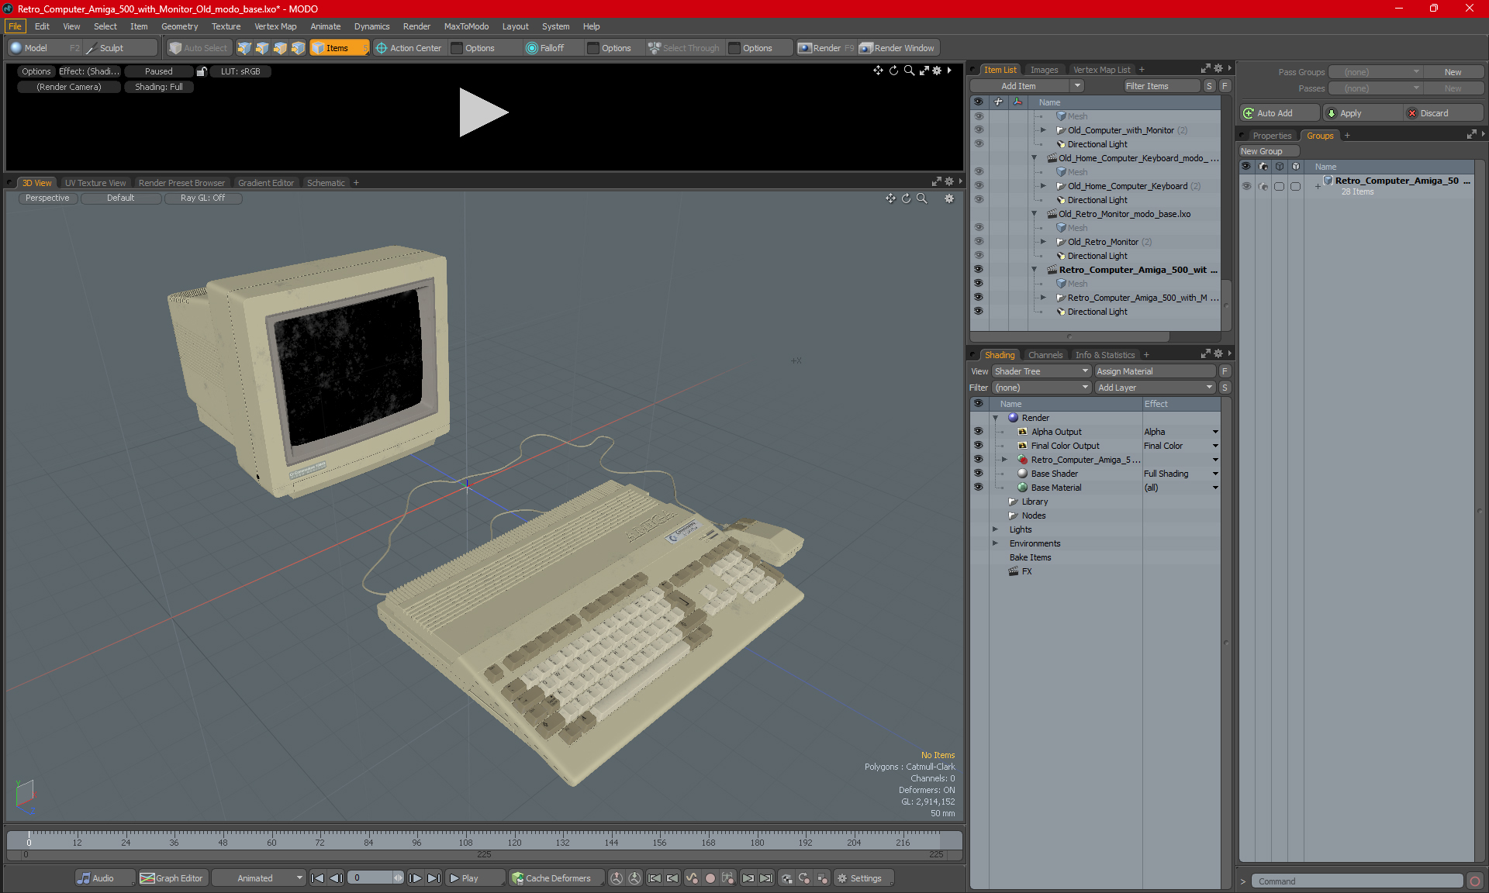
Task: Open timeline Settings
Action: (x=863, y=878)
